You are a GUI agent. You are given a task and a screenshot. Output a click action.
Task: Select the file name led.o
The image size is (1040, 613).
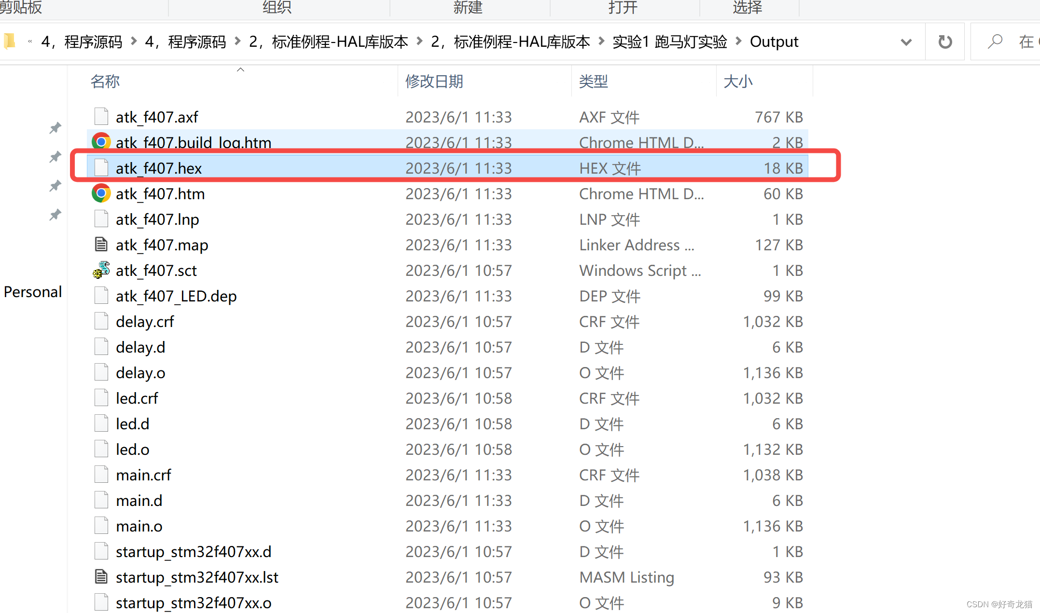(132, 450)
